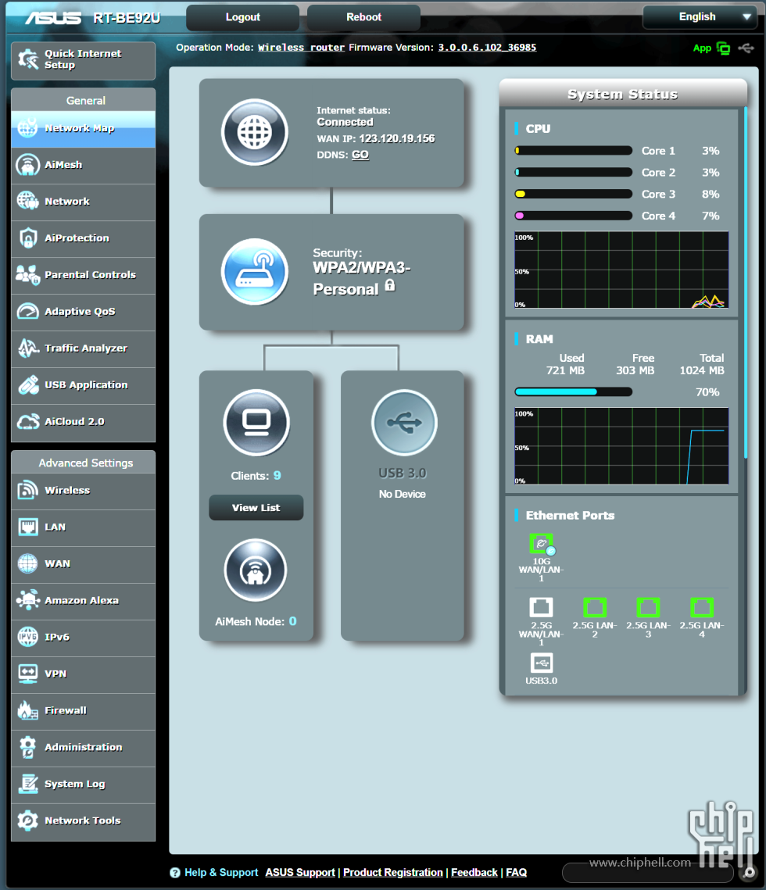Screen dimensions: 766x890
Task: Click the Firewall flame icon
Action: (28, 710)
